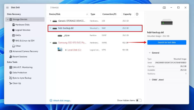Image resolution: width=194 pixels, height=110 pixels.
Task: Click the hdd-backup.dd drive icon in list
Action: tap(55, 28)
